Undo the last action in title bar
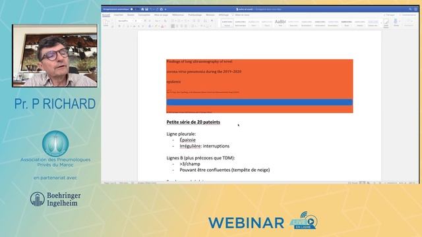This screenshot has height=237, width=422. (151, 9)
